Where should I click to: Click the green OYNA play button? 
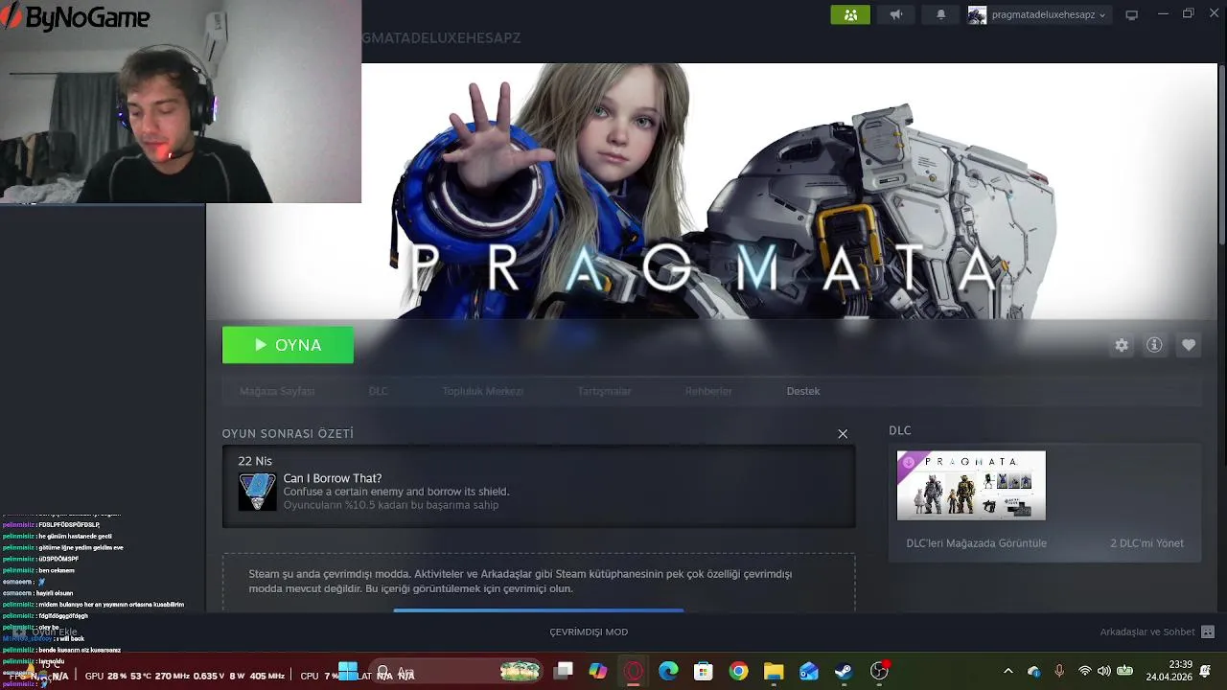click(288, 345)
